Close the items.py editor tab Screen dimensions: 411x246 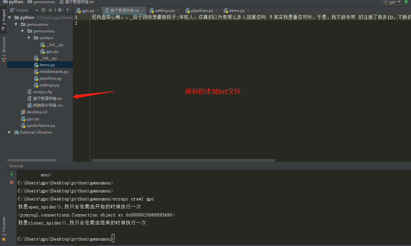tap(248, 11)
